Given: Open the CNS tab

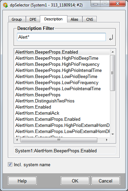Looking at the screenshot, I should [x=90, y=19].
